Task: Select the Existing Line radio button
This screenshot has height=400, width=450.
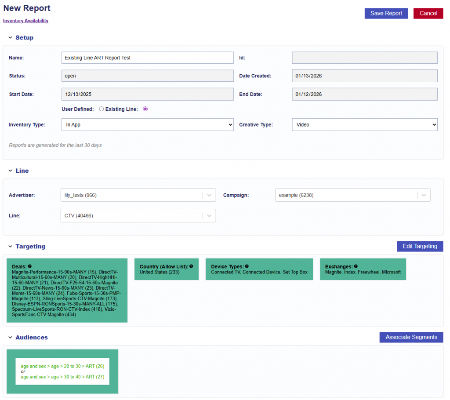Action: (145, 109)
